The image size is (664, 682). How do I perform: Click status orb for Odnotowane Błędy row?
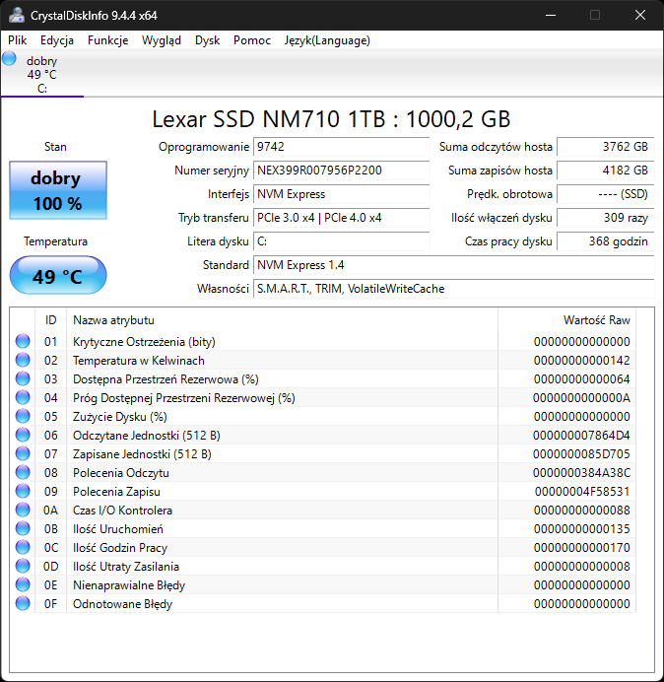[23, 604]
